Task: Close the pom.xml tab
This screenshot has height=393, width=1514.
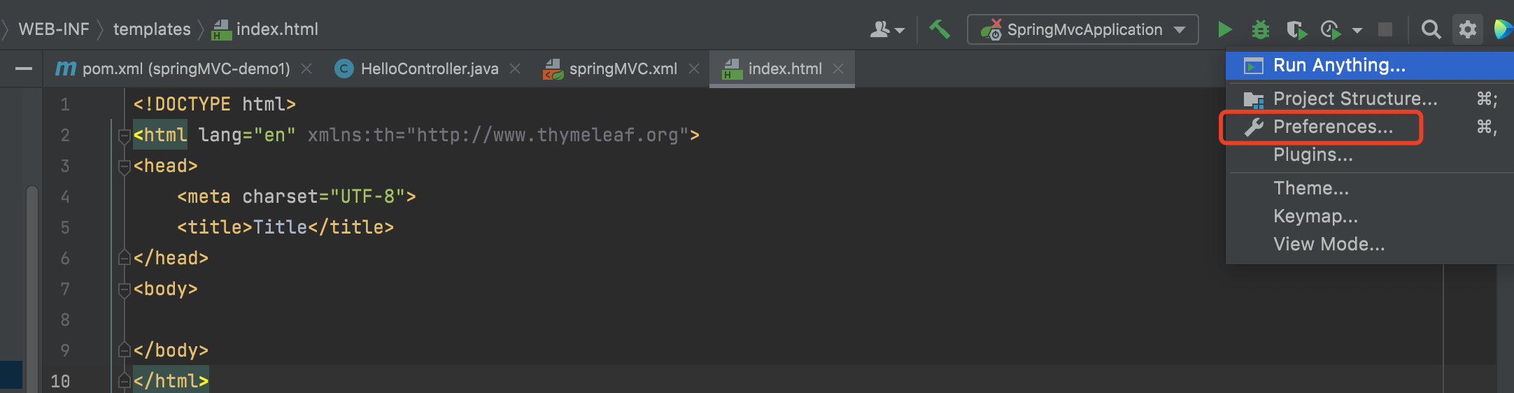Action: 306,69
